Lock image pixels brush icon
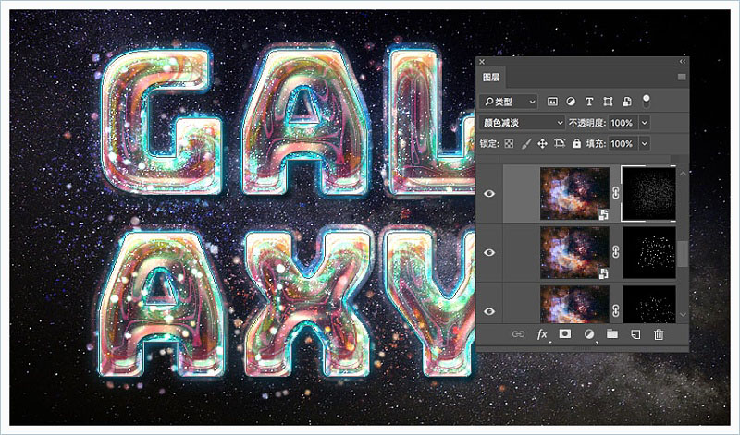Viewport: 740px width, 435px height. [x=525, y=144]
